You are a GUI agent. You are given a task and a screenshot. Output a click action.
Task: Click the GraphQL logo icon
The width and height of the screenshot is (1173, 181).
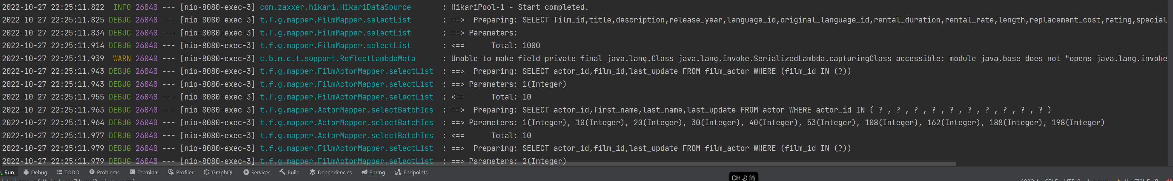(207, 172)
